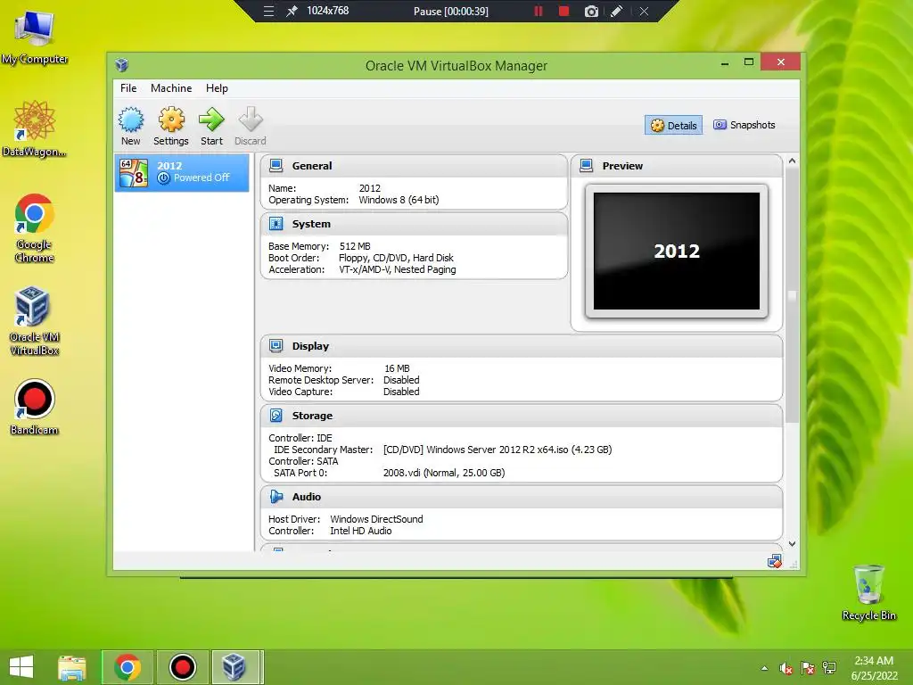Image resolution: width=913 pixels, height=685 pixels.
Task: Open System settings via header link
Action: [311, 224]
